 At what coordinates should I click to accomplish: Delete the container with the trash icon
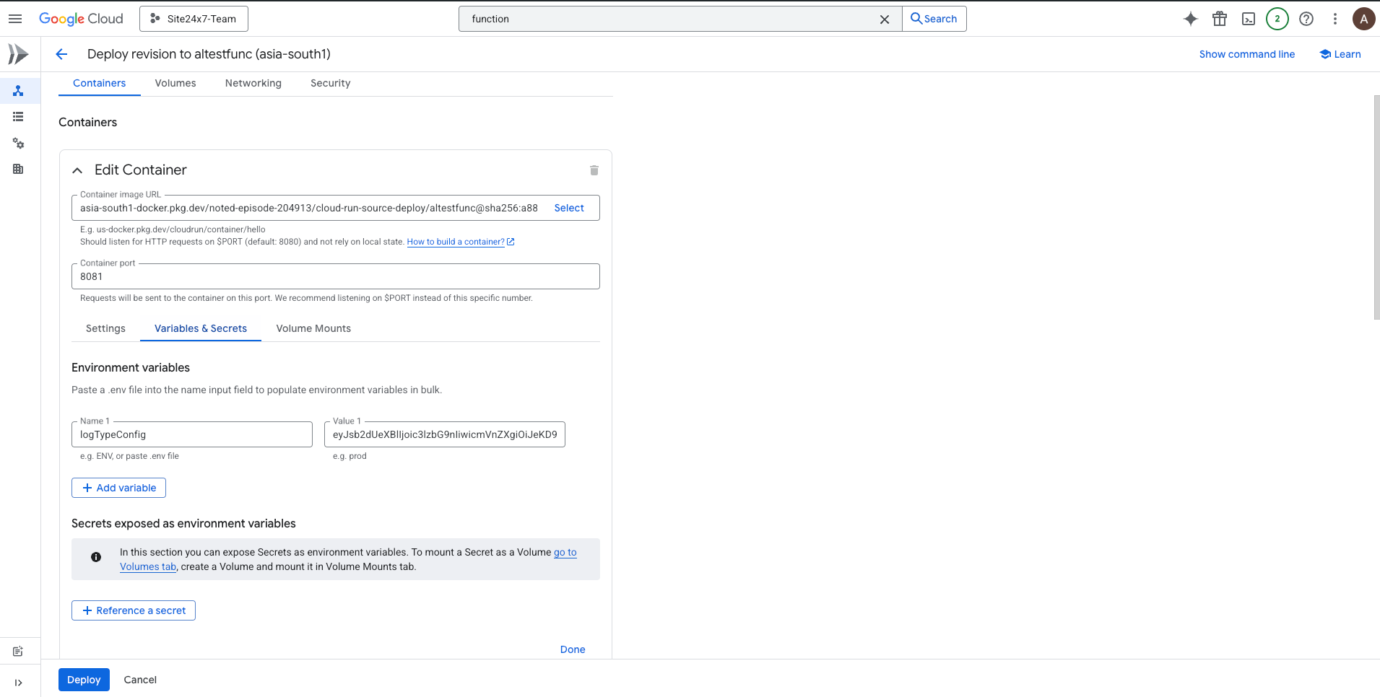click(x=594, y=170)
